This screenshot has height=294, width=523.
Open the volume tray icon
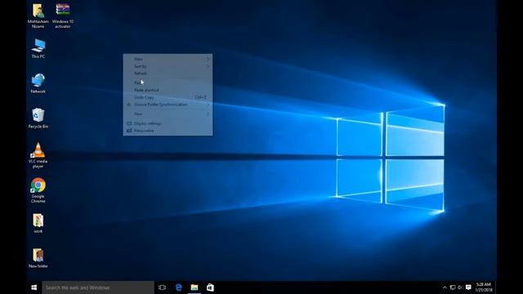(x=460, y=287)
